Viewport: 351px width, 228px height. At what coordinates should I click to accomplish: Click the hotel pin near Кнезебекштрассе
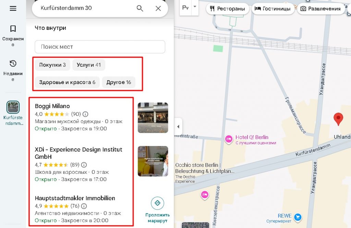point(205,195)
